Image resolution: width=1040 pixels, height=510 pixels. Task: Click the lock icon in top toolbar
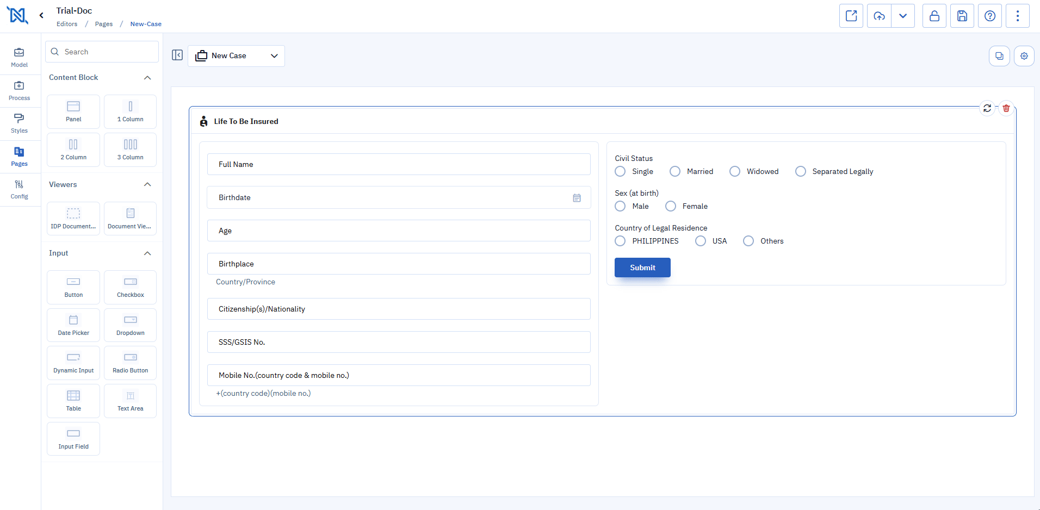point(934,16)
